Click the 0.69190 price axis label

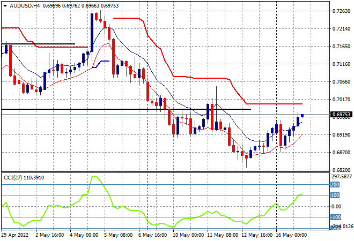coord(341,135)
